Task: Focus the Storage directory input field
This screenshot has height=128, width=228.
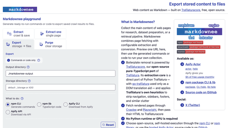Action: pyautogui.click(x=61, y=87)
